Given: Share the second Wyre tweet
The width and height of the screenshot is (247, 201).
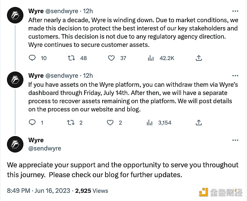Looking at the screenshot, I should click(199, 122).
